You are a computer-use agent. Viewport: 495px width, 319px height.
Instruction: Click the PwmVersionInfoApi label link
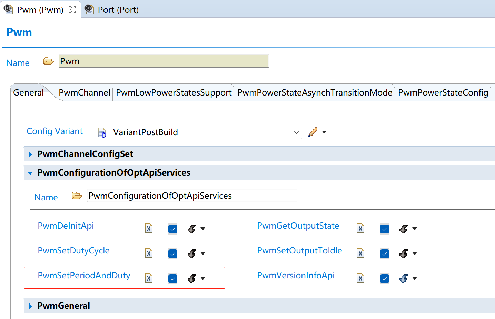point(296,276)
